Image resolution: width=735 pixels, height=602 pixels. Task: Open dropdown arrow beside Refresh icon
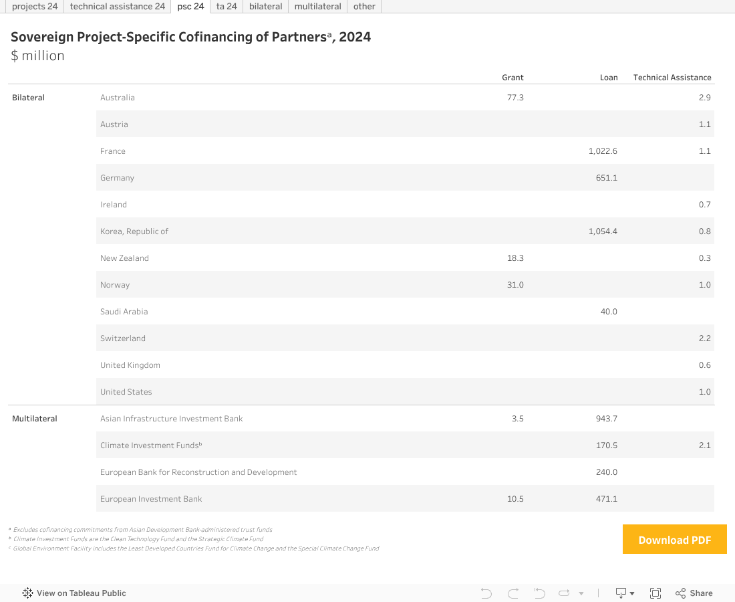pos(581,593)
